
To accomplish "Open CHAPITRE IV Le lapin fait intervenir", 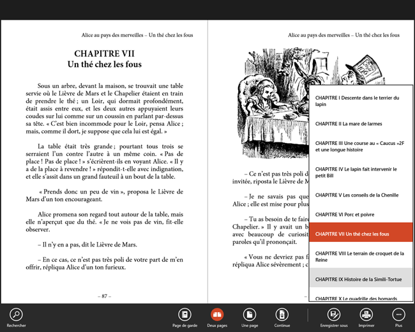I will coord(361,172).
